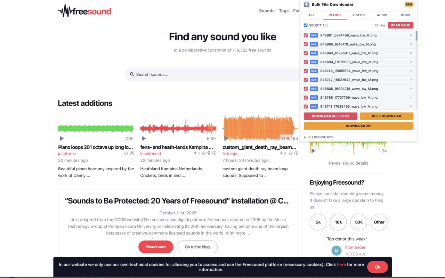Image resolution: width=445 pixels, height=278 pixels.
Task: Uncheck 846789_17707799_wave_bw_M.png checkbox
Action: click(306, 98)
